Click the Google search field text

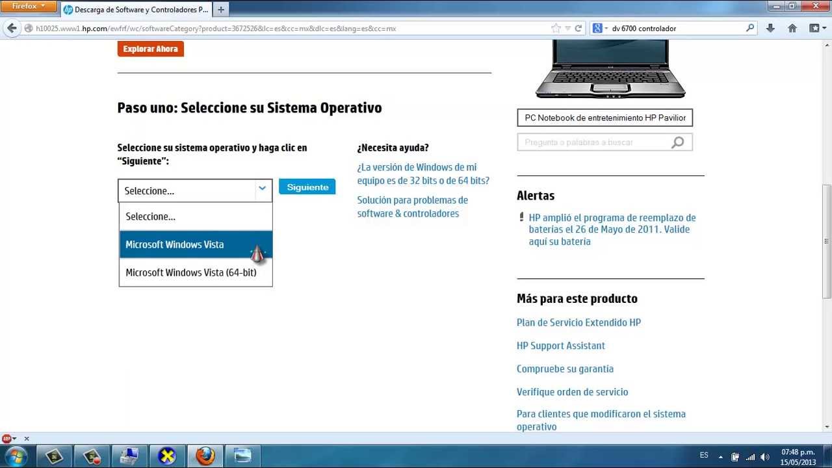(x=644, y=29)
